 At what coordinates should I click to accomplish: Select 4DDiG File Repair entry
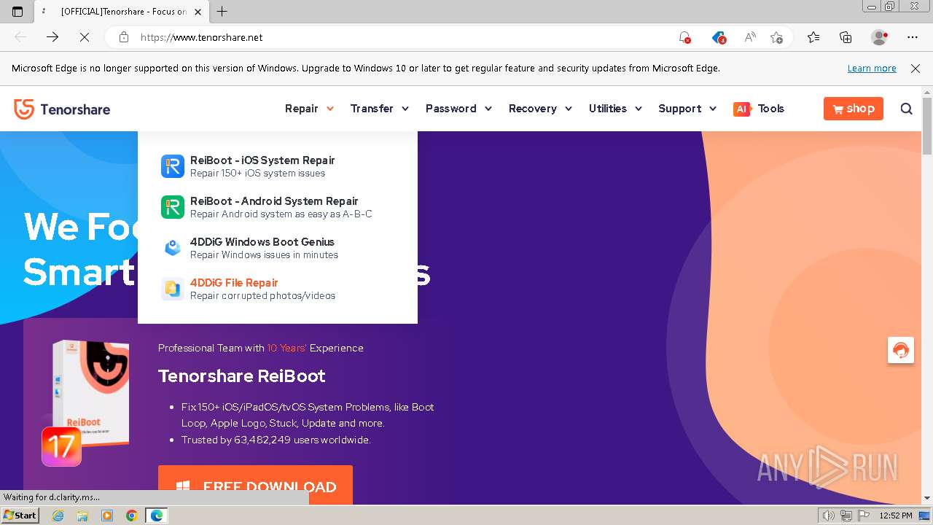234,283
